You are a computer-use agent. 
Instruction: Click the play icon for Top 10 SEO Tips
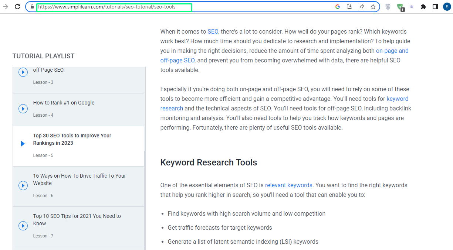[x=23, y=226]
